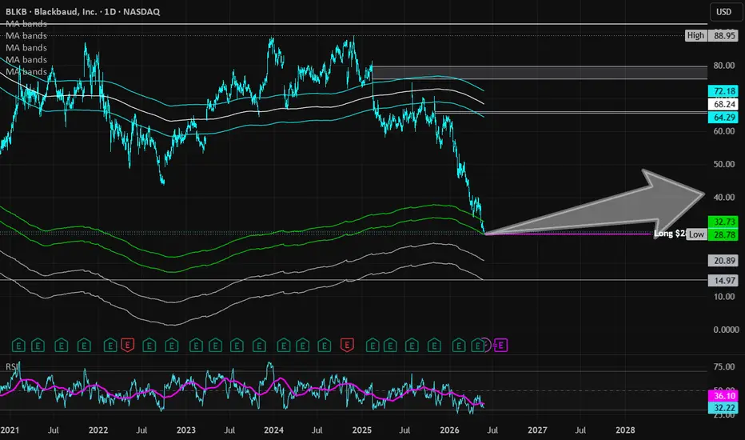
Task: Click the green 32.73 price label
Action: tap(724, 222)
